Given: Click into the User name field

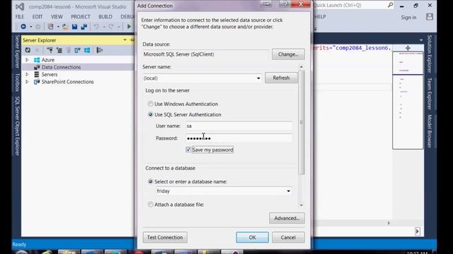Looking at the screenshot, I should pyautogui.click(x=239, y=126).
